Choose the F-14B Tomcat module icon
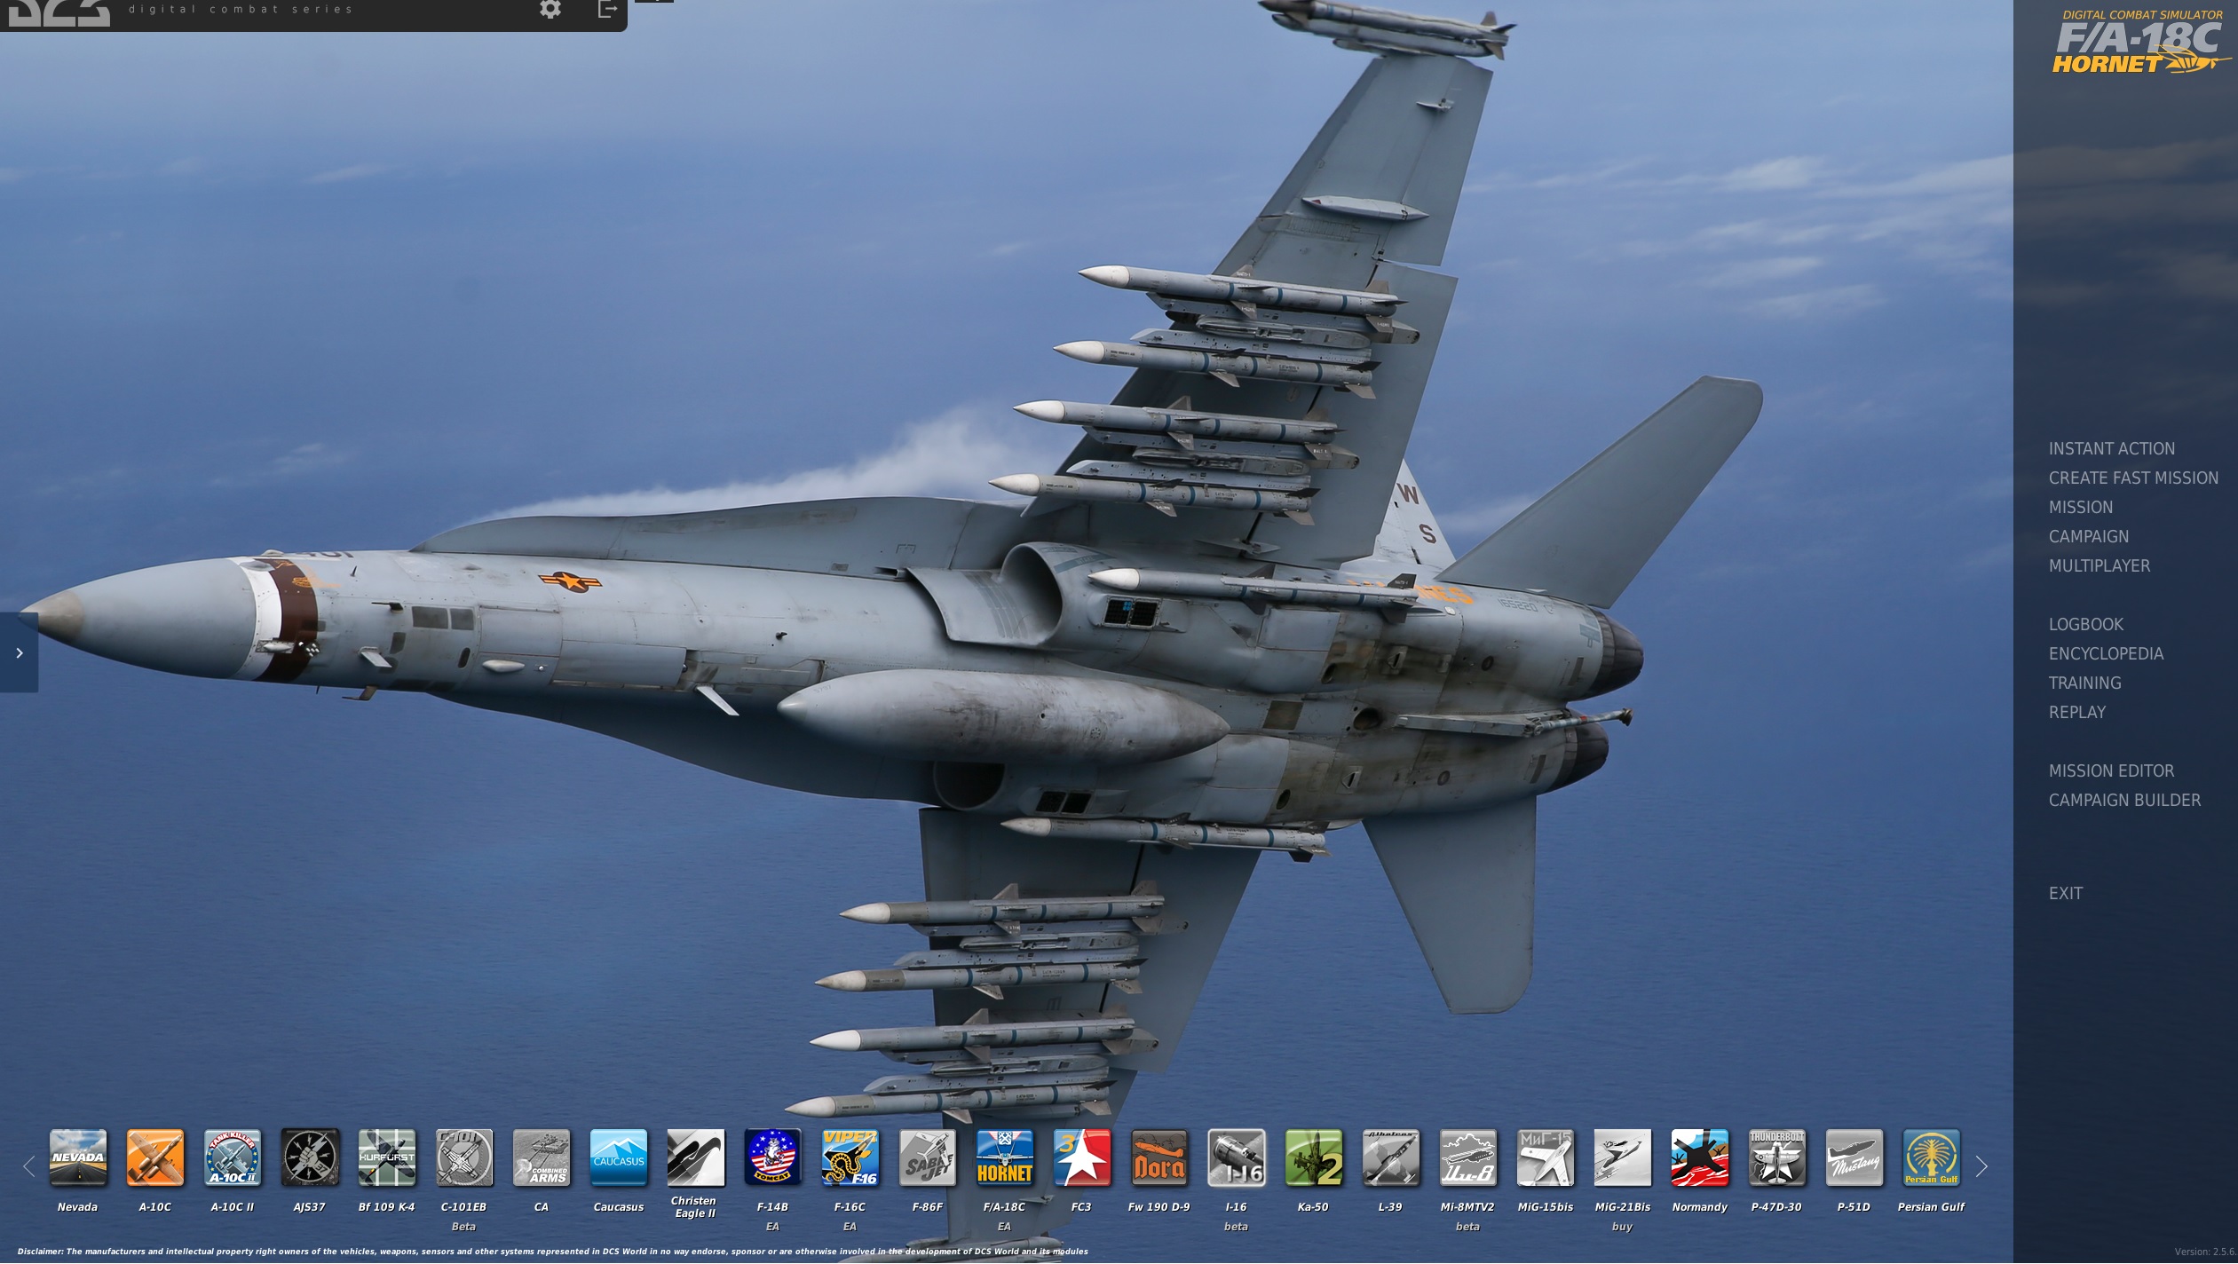The image size is (2238, 1264). point(772,1157)
